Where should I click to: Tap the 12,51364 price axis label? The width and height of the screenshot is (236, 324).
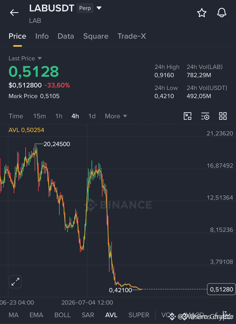(x=220, y=197)
